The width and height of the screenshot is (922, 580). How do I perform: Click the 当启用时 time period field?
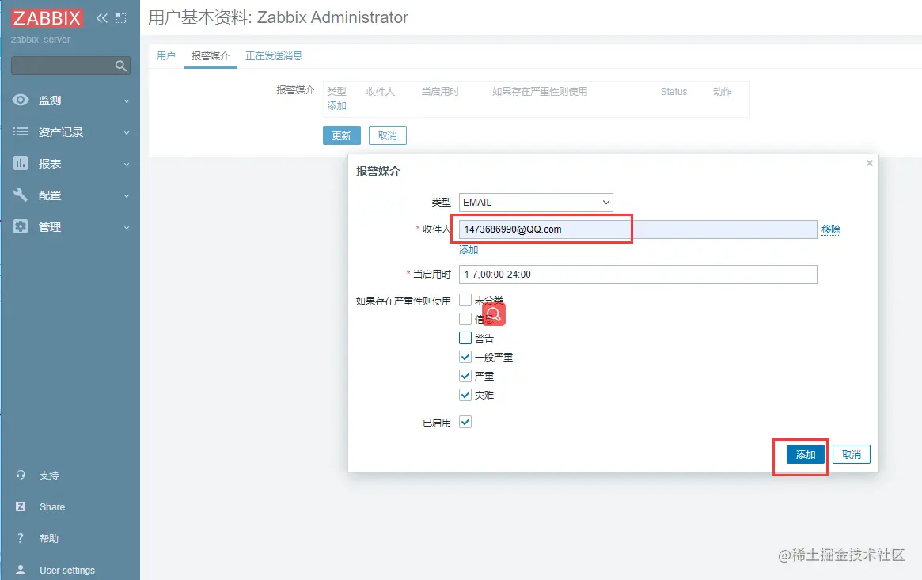[638, 275]
